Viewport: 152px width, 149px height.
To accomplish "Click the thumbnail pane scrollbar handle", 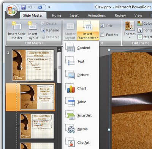I will coord(59,67).
